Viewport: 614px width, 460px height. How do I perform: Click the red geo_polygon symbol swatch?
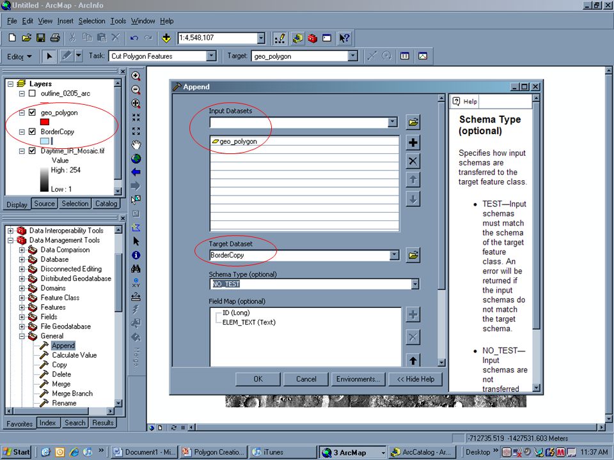point(45,122)
